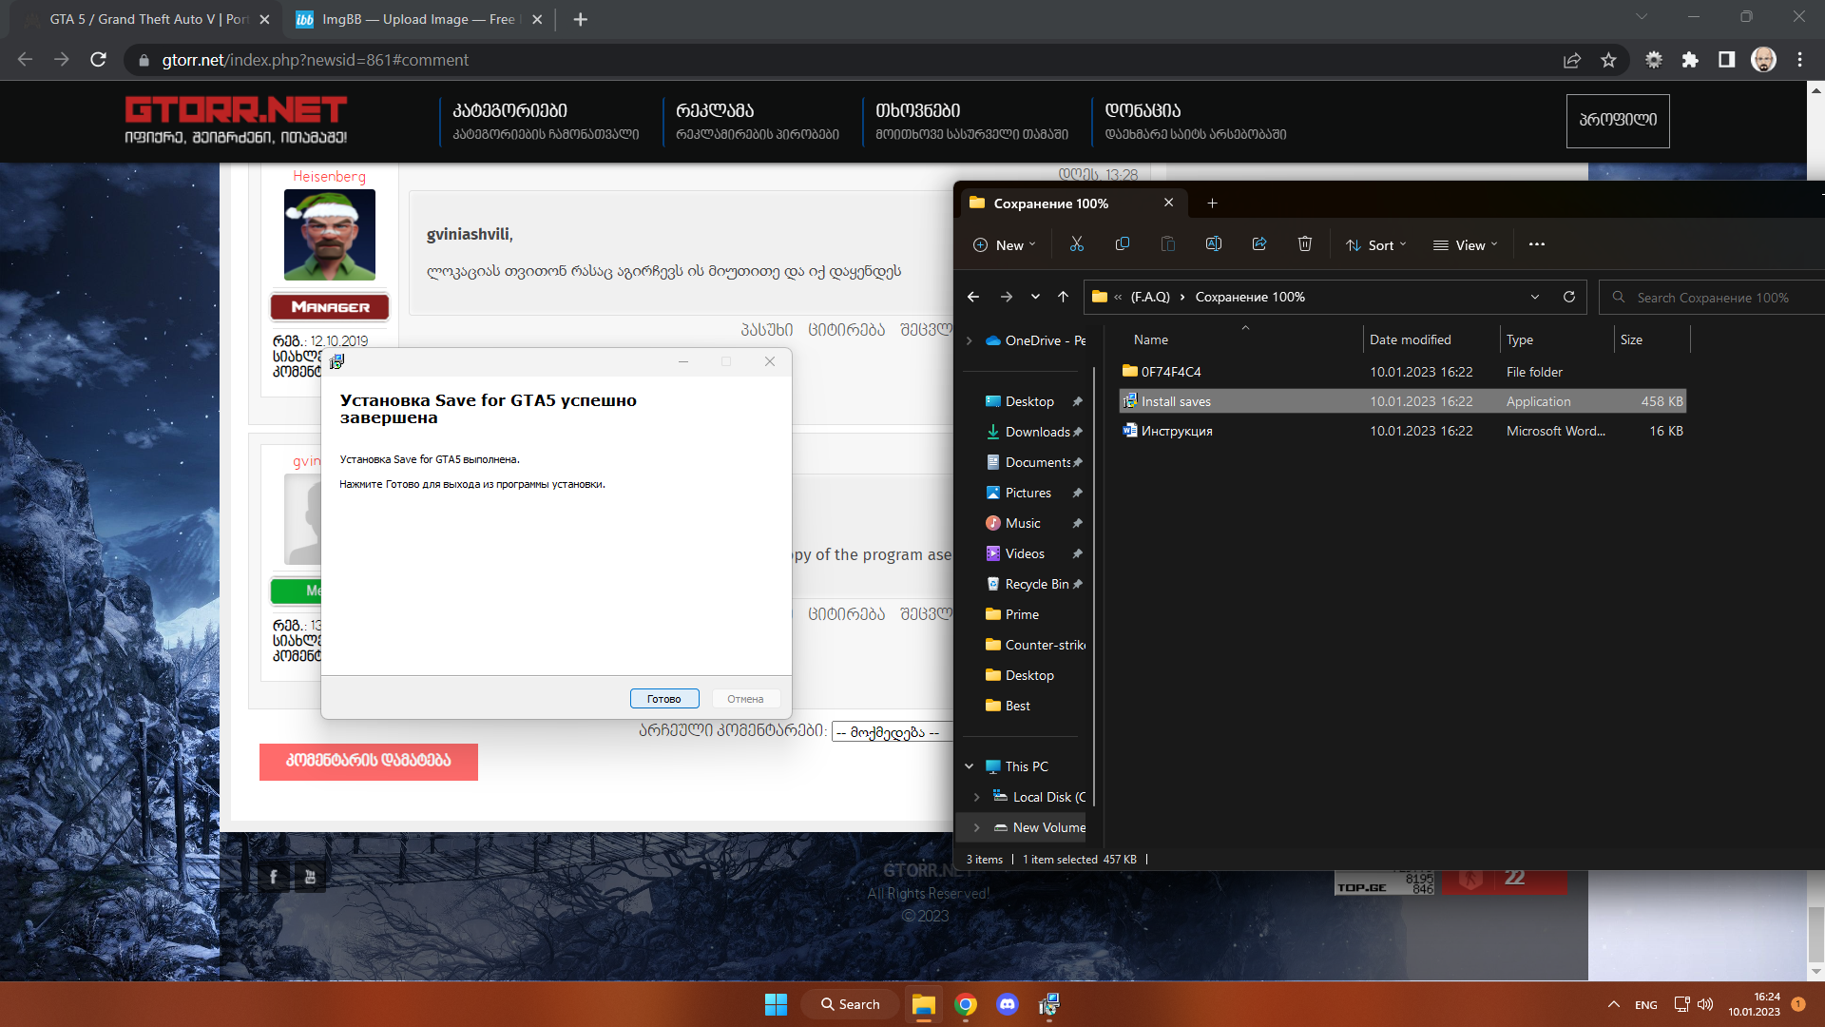Go up one folder level in Explorer

pyautogui.click(x=1063, y=297)
